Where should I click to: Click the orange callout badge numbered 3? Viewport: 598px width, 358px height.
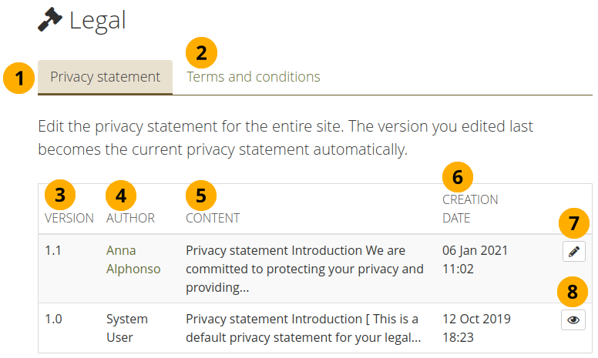point(60,195)
